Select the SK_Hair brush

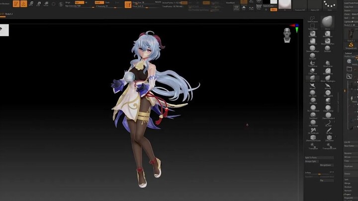coord(328,123)
